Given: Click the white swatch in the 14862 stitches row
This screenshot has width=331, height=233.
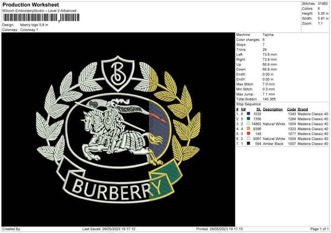Looking at the screenshot, I should click(x=248, y=124).
